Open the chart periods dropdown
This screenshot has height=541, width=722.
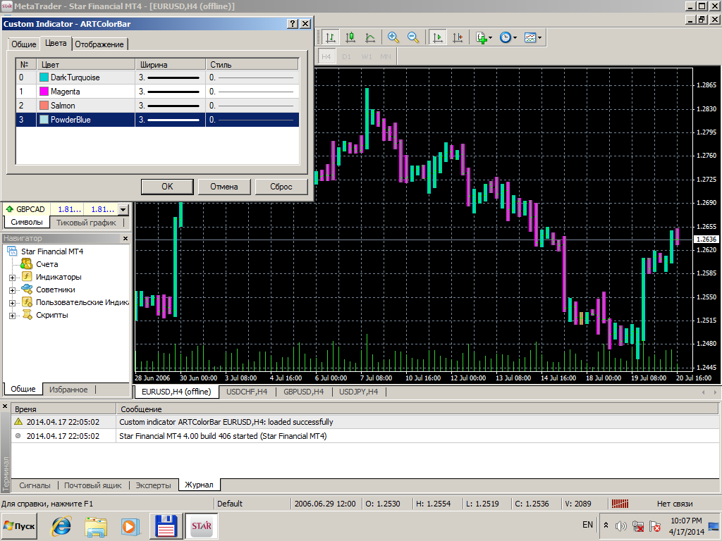point(508,37)
